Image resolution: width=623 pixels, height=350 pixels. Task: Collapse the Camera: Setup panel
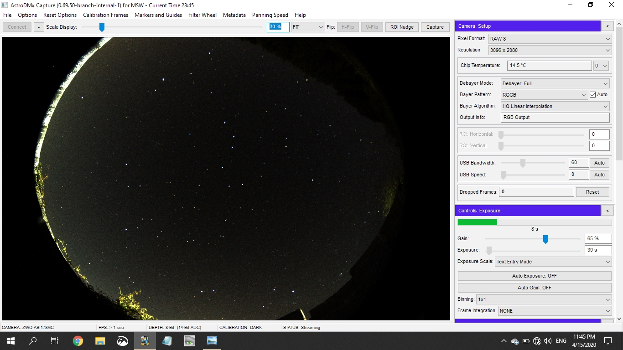pyautogui.click(x=607, y=26)
